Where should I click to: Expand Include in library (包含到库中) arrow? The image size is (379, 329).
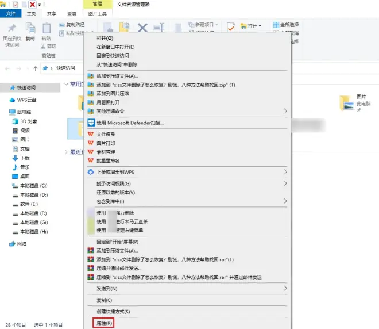pyautogui.click(x=285, y=201)
